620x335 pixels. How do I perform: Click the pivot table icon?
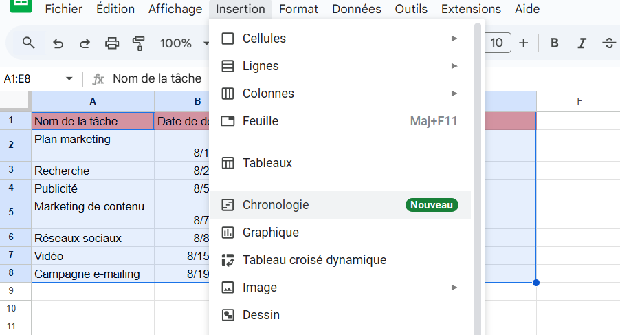pos(228,260)
